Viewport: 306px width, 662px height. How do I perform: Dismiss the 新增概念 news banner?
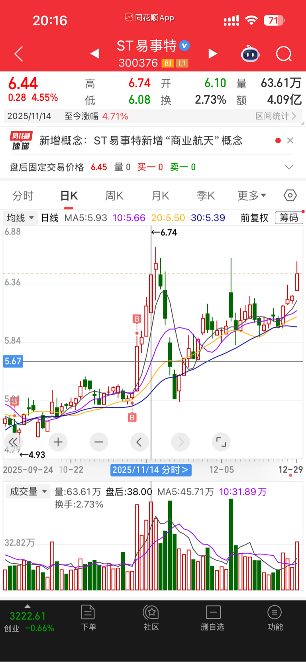coord(290,141)
